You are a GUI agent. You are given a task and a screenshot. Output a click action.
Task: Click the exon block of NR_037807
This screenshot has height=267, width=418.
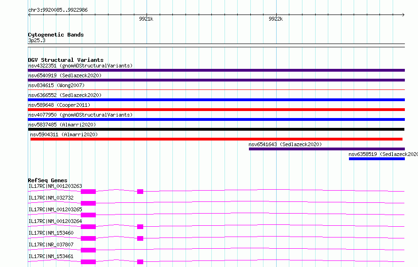click(88, 250)
